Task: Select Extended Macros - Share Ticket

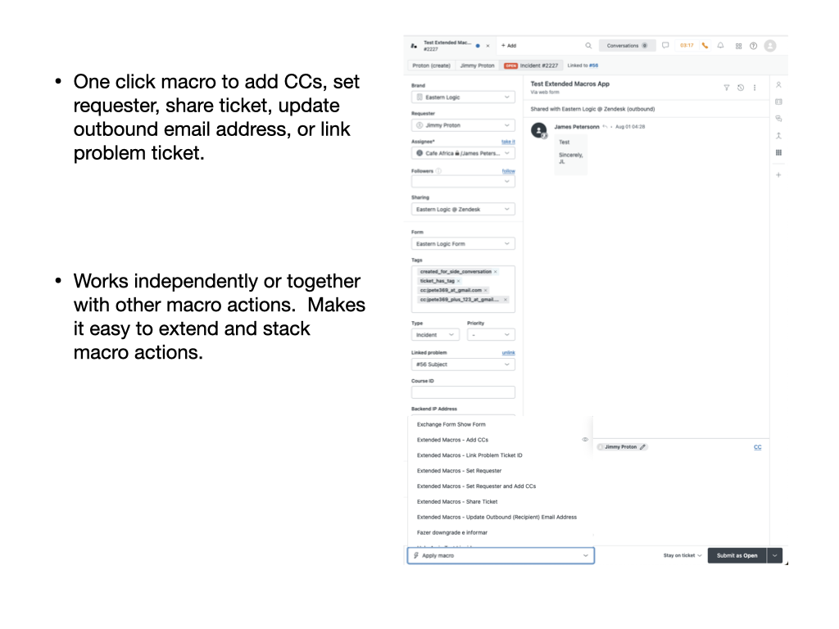Action: [457, 501]
